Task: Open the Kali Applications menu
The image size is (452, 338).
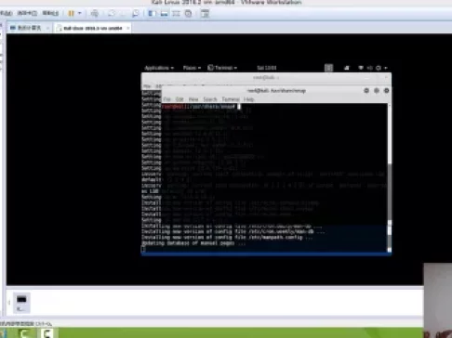Action: (x=159, y=68)
